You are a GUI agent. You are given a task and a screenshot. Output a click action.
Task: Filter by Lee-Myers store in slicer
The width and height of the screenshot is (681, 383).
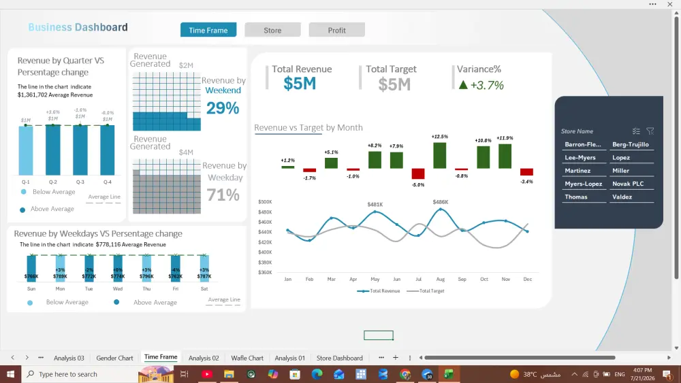pos(583,157)
